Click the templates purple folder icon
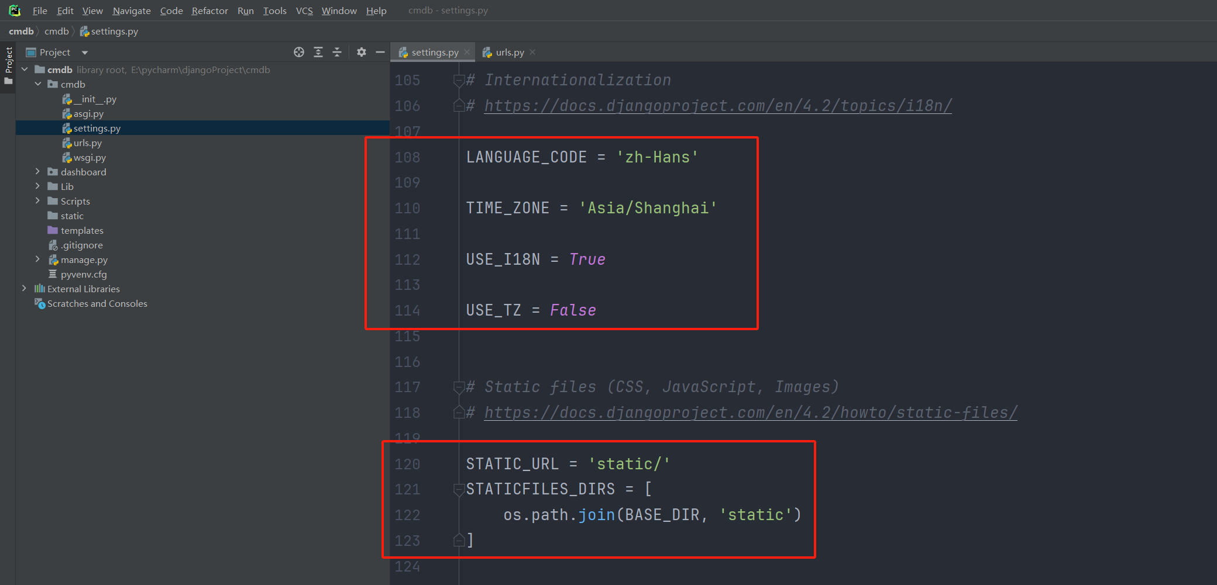1217x585 pixels. 53,230
